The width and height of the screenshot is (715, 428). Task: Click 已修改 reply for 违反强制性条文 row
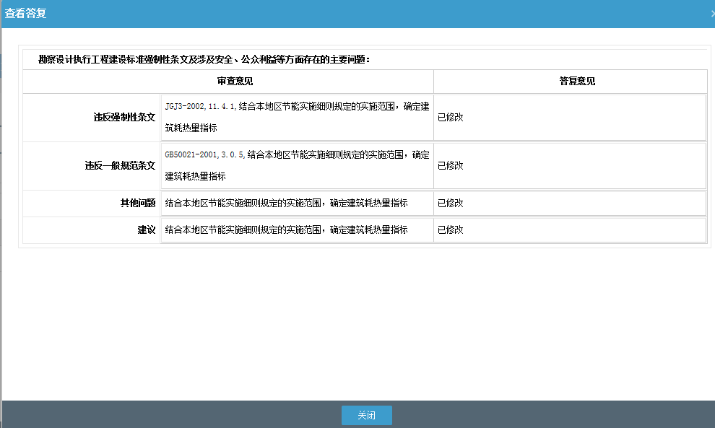450,117
